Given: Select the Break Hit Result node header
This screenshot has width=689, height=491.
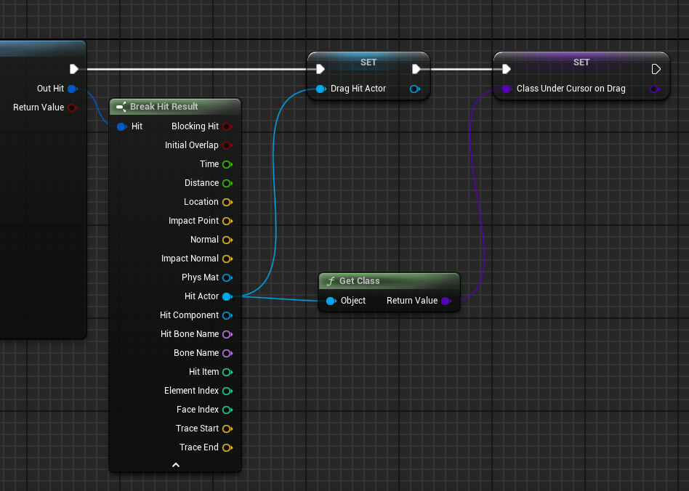Looking at the screenshot, I should coord(164,107).
